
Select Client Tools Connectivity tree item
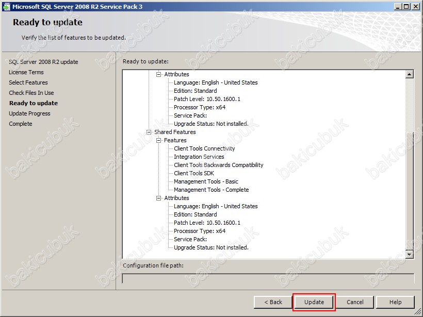204,148
